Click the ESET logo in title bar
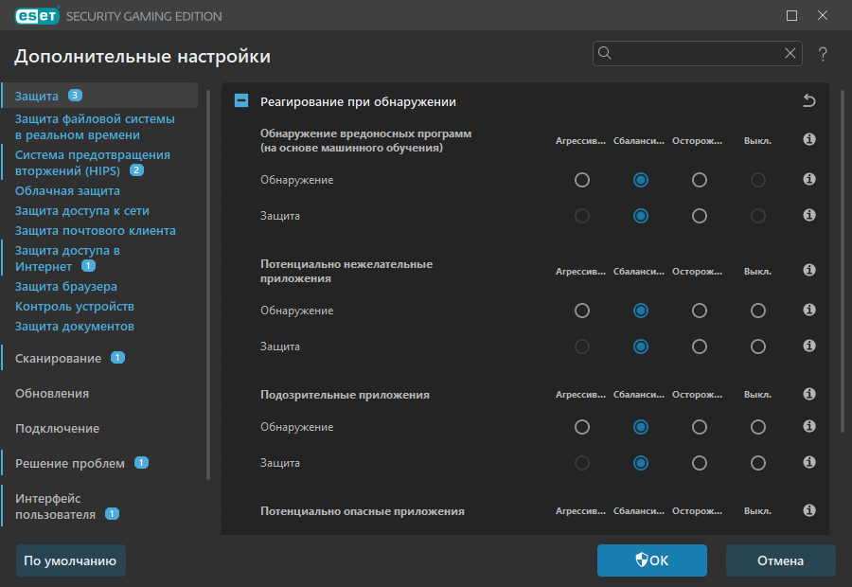The width and height of the screenshot is (852, 587). [37, 16]
